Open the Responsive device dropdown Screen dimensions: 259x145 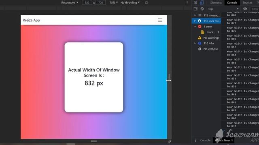[70, 3]
